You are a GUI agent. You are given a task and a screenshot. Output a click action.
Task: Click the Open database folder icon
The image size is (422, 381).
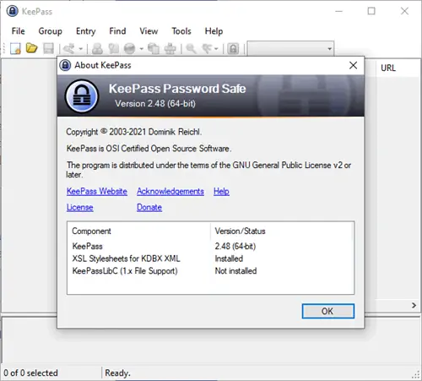(31, 48)
